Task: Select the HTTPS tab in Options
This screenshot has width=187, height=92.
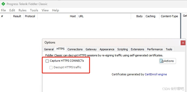Action: coord(61,49)
